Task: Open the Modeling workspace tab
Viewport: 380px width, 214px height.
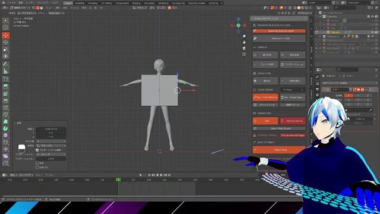Action: click(x=80, y=3)
